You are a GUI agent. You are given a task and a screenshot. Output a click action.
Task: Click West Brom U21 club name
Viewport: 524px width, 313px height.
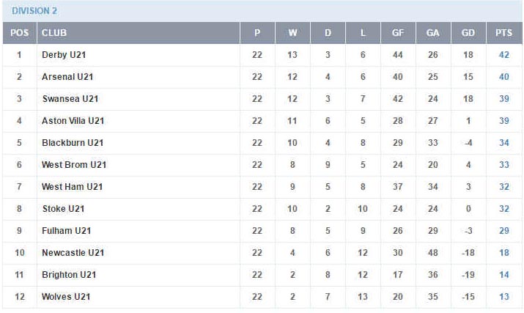(74, 165)
